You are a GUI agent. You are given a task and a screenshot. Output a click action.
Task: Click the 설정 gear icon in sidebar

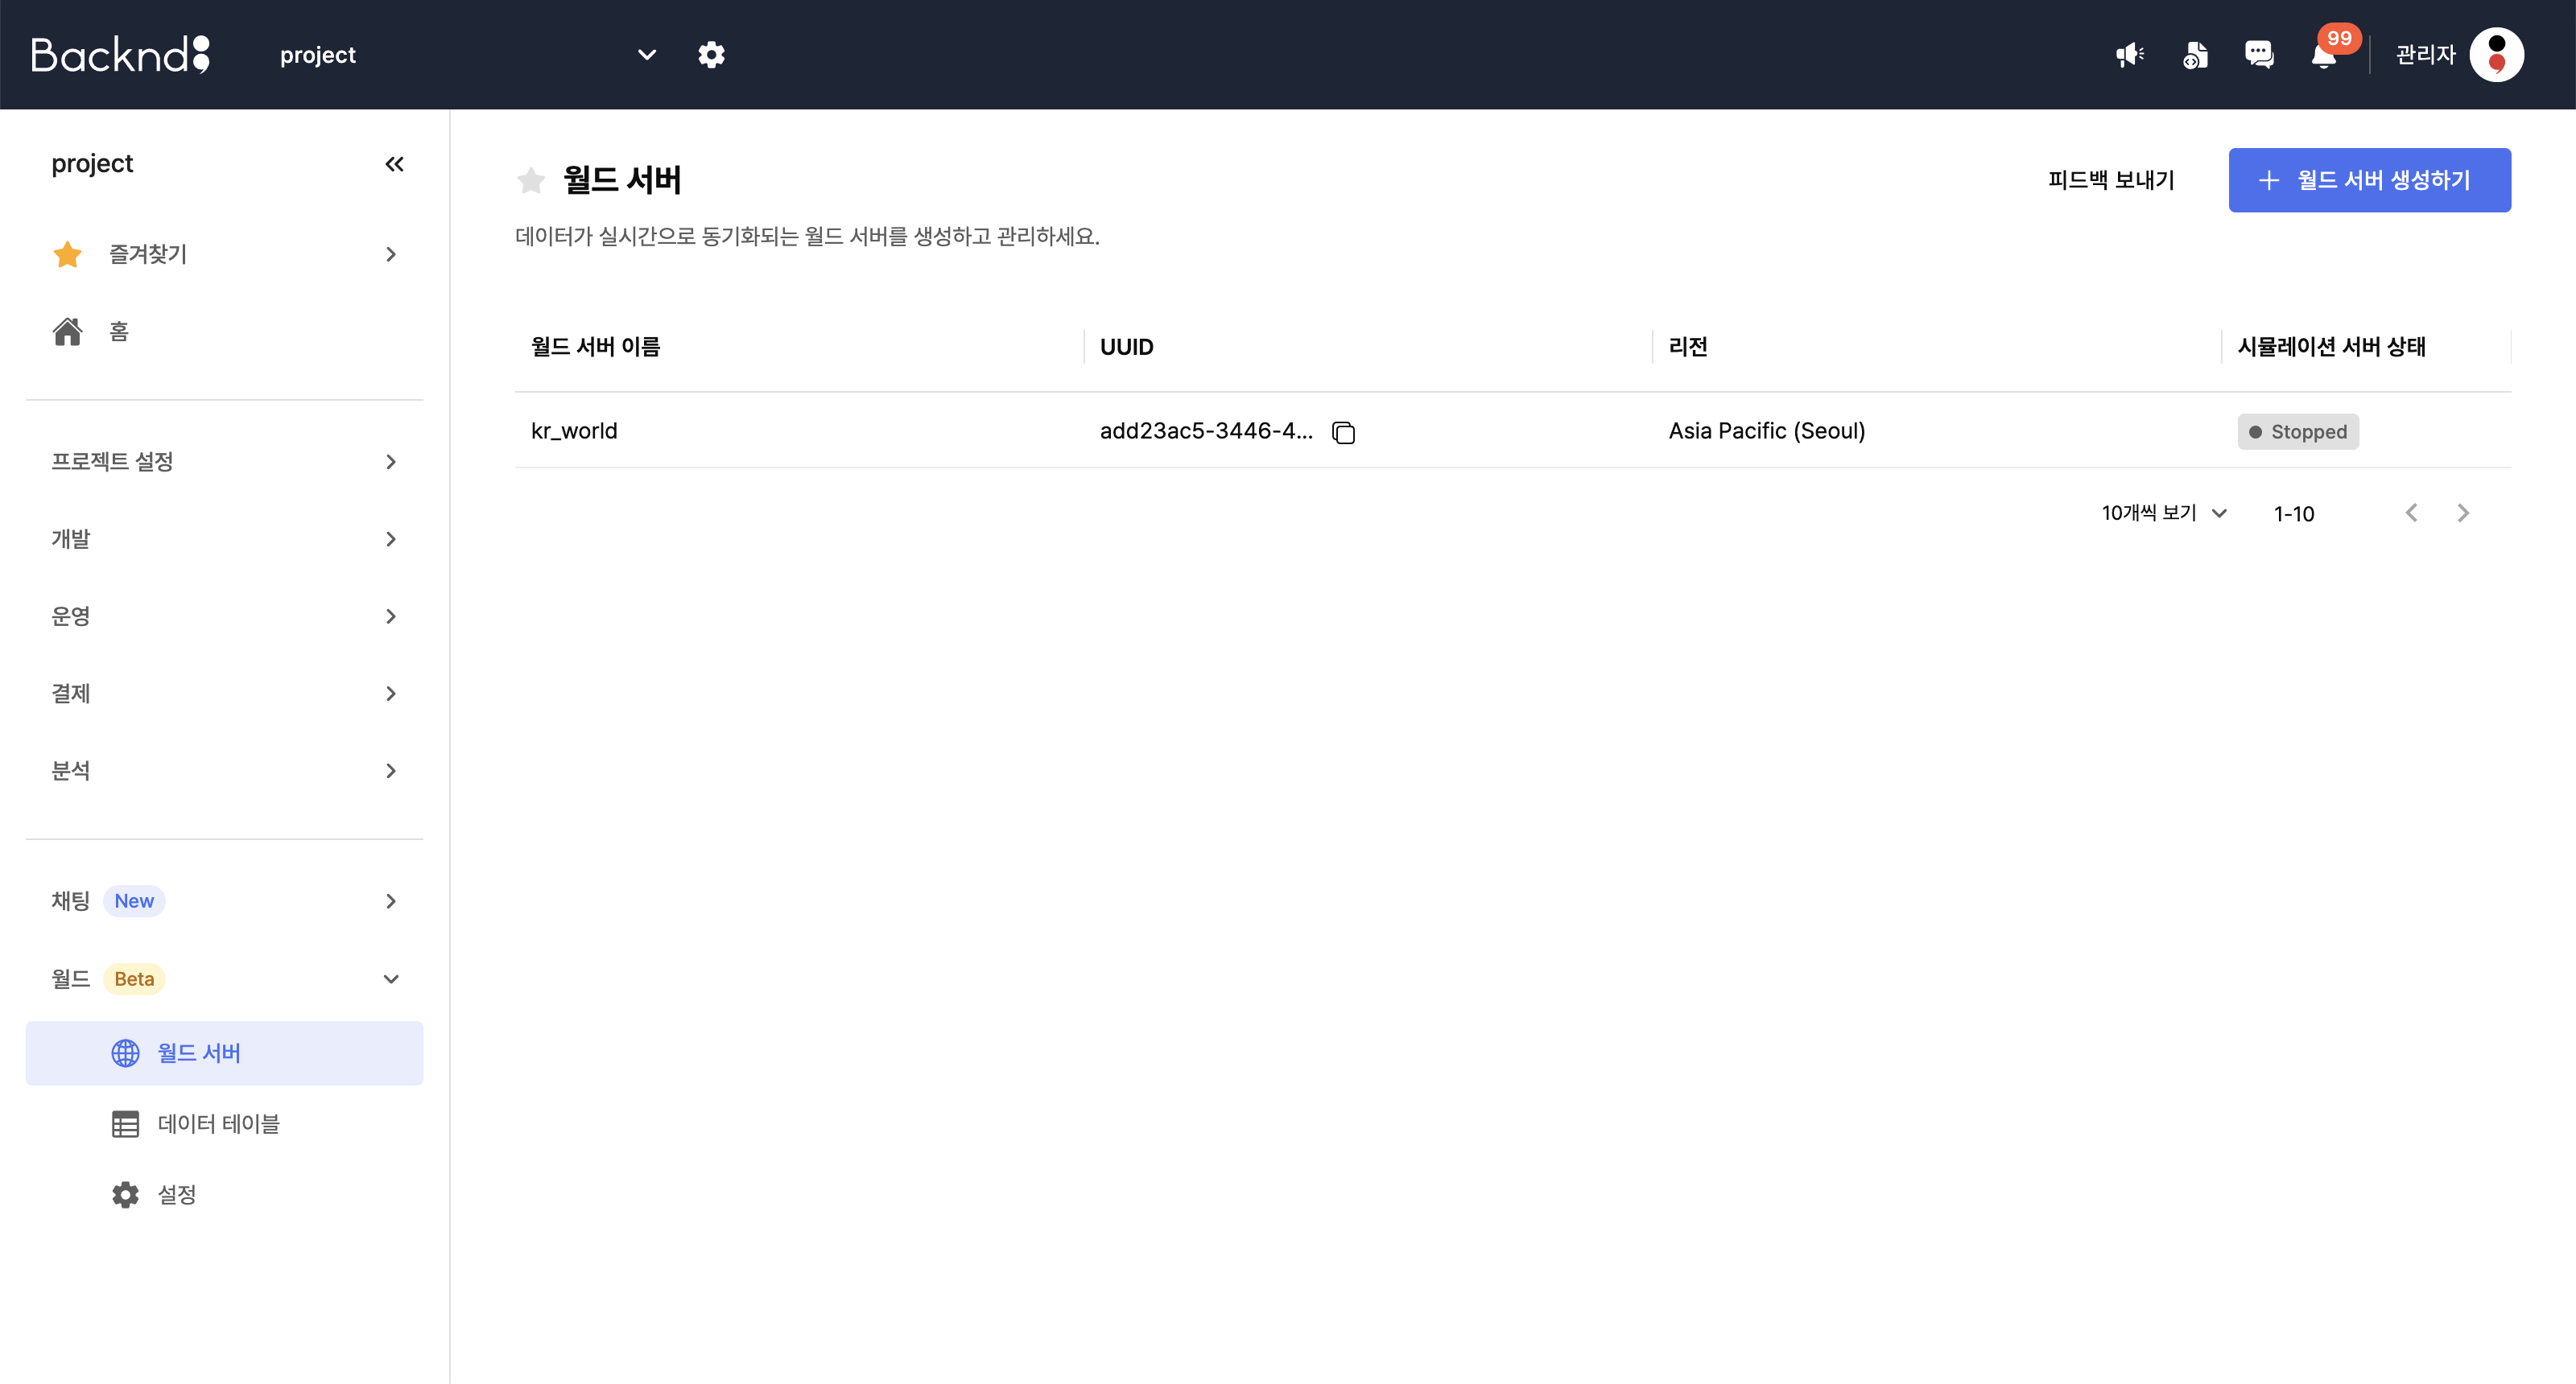[125, 1193]
